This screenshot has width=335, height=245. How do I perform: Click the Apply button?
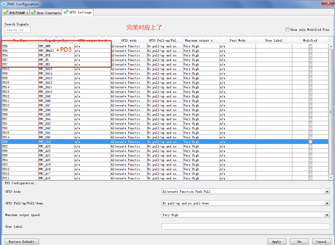[x=277, y=241]
